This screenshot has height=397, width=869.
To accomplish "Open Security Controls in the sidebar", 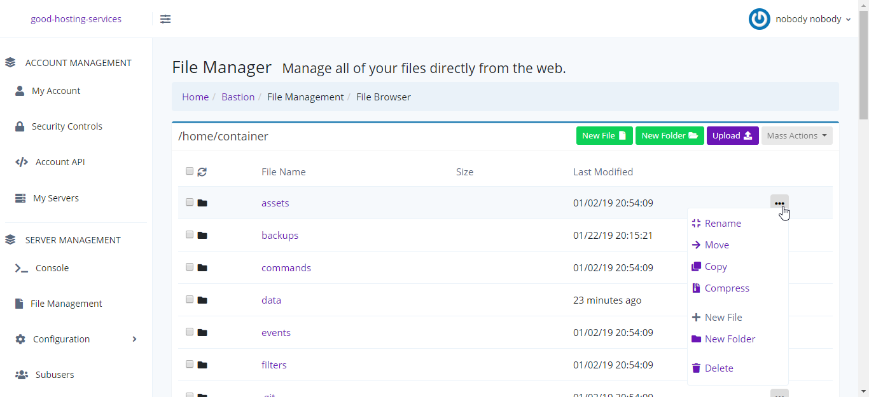I will coord(67,126).
